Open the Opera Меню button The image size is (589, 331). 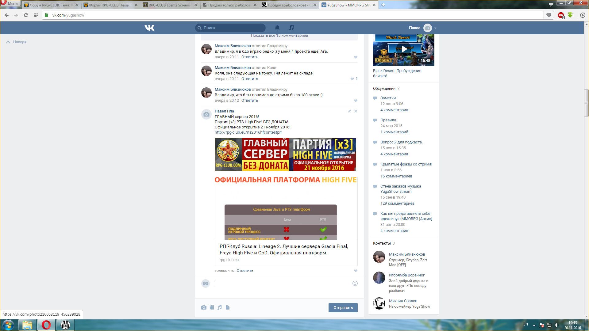10,4
